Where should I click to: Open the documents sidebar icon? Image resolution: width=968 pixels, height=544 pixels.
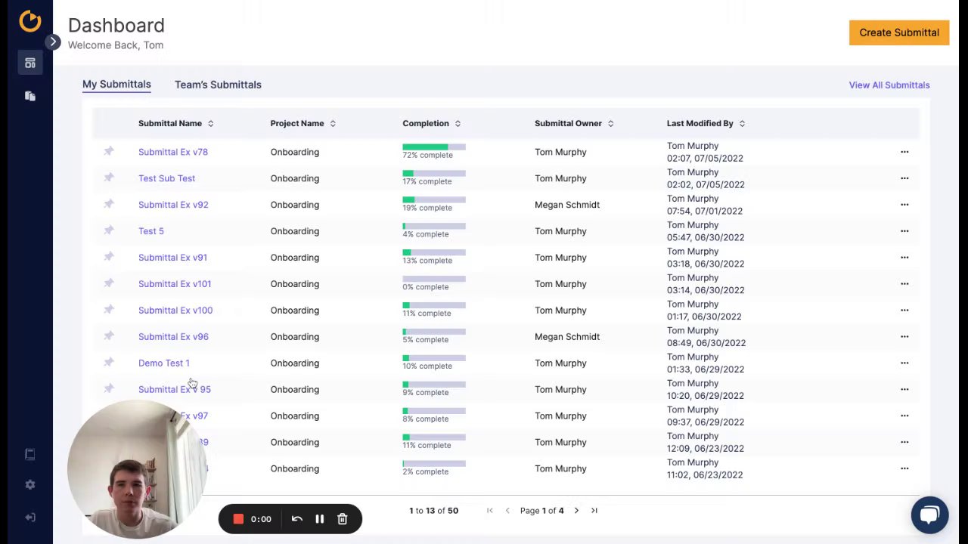point(30,96)
